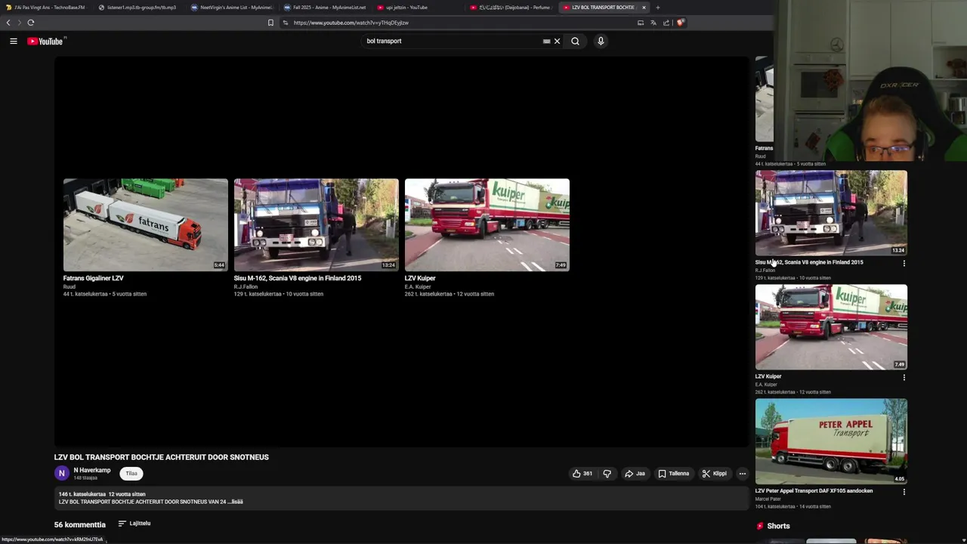Image resolution: width=967 pixels, height=544 pixels.
Task: Open more actions ellipsis under video
Action: click(743, 474)
